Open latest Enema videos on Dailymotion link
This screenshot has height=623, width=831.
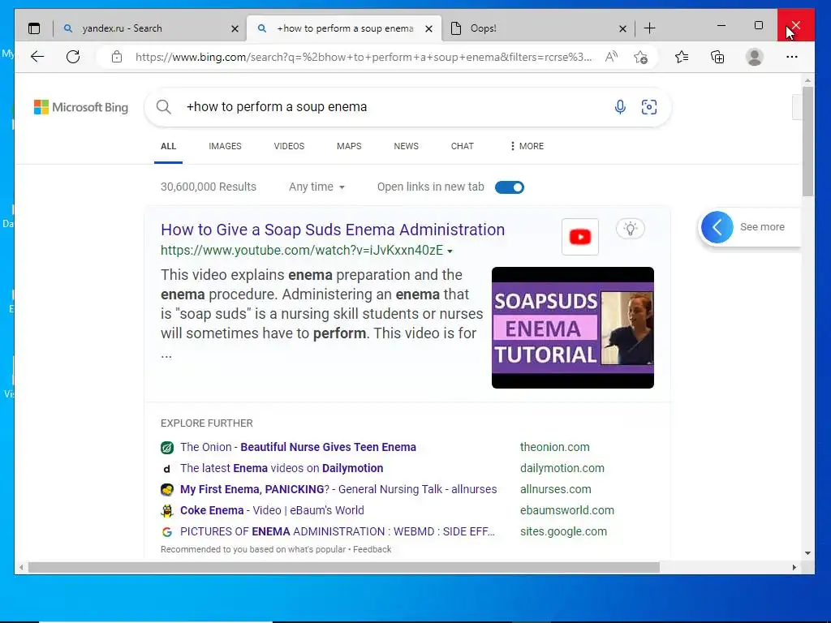pos(282,468)
